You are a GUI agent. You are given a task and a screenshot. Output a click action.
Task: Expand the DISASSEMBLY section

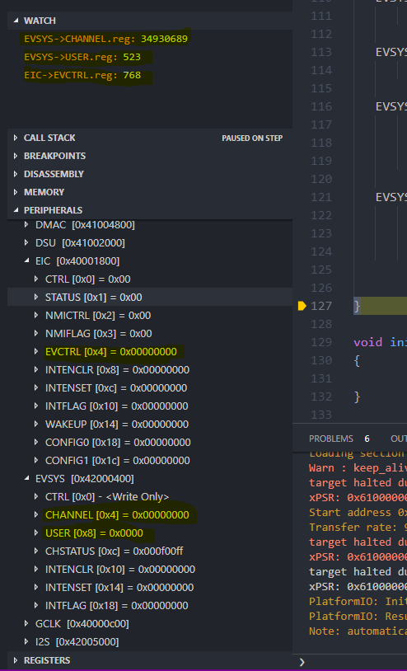[16, 174]
